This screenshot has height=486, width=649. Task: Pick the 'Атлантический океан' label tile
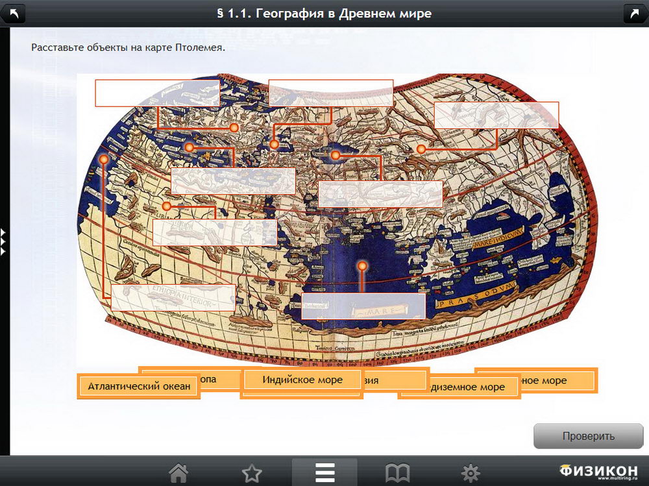(x=139, y=386)
